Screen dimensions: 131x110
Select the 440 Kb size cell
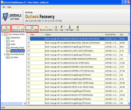tap(124, 87)
